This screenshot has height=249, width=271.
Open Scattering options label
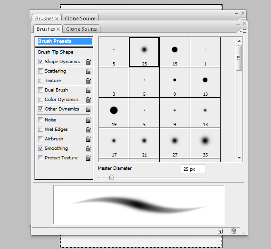pyautogui.click(x=55, y=71)
